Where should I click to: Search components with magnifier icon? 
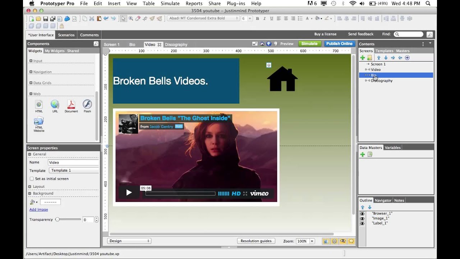[x=96, y=44]
